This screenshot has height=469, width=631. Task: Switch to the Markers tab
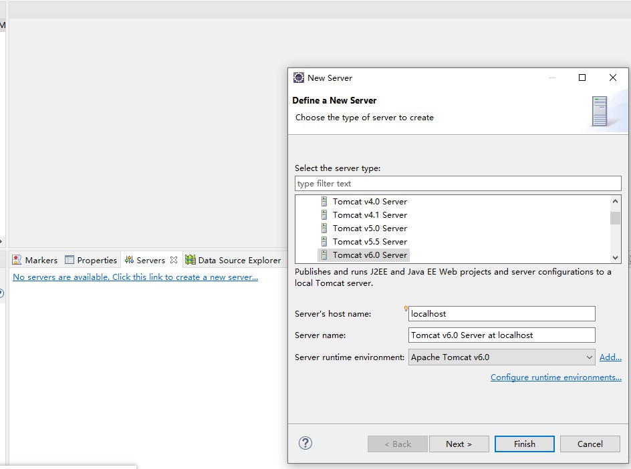tap(35, 260)
